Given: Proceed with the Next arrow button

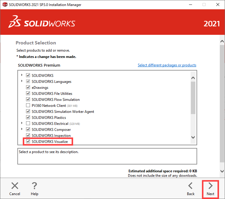Looking at the screenshot, I should click(210, 185).
